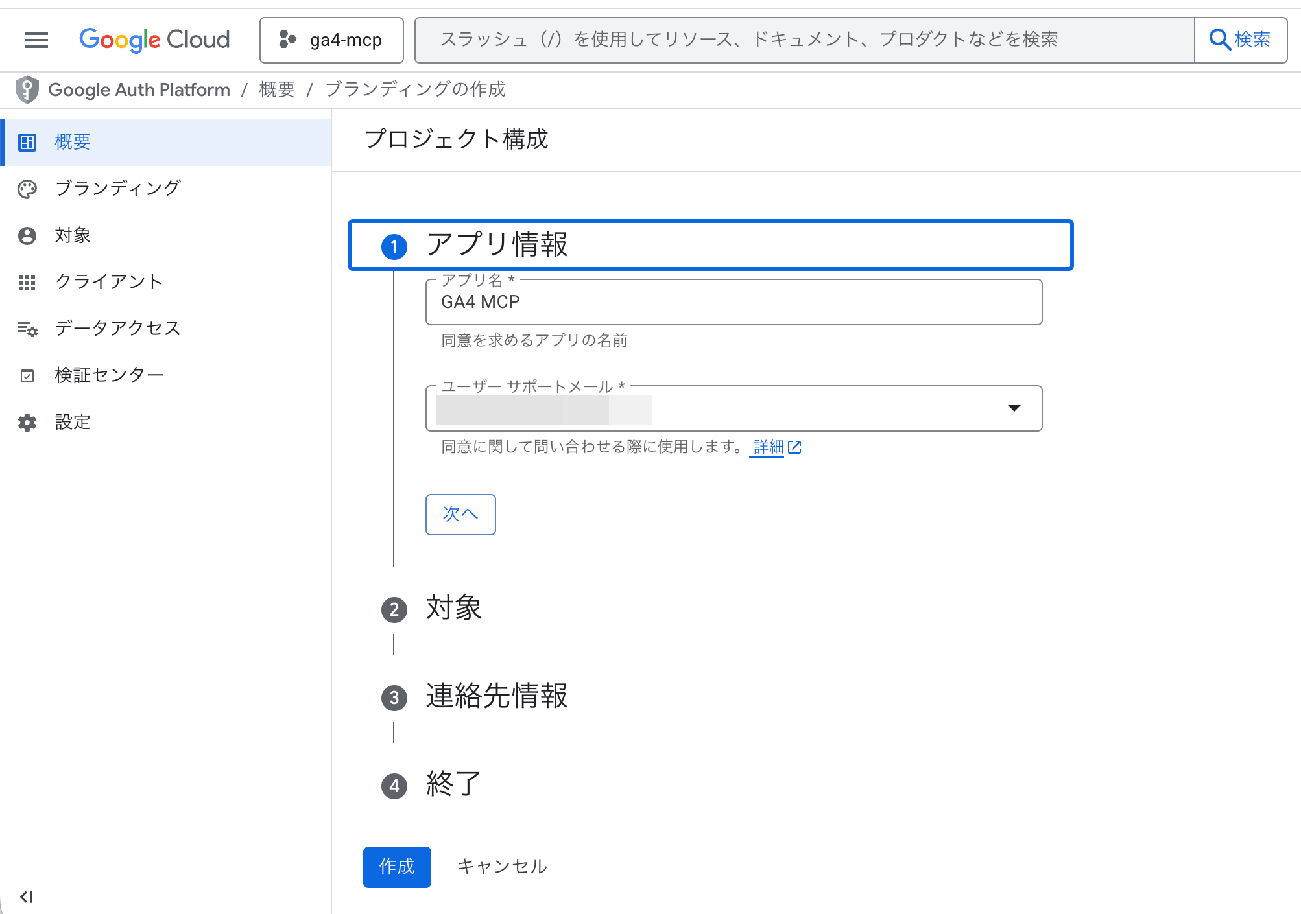Collapse the left sidebar panel
The height and width of the screenshot is (914, 1301).
pos(26,896)
